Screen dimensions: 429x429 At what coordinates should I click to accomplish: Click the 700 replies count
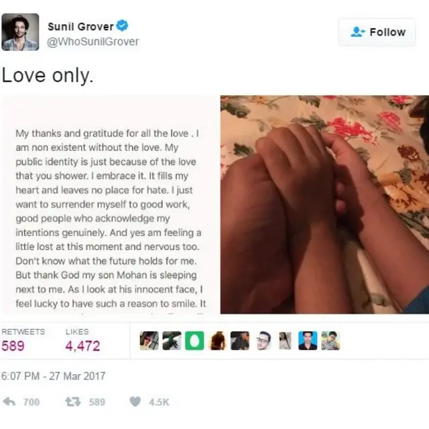tap(32, 402)
